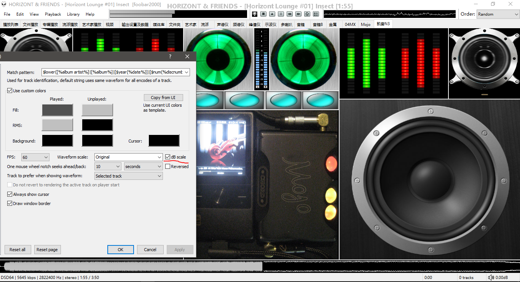
Task: Click the Pause button in toolbar
Action: [281, 14]
